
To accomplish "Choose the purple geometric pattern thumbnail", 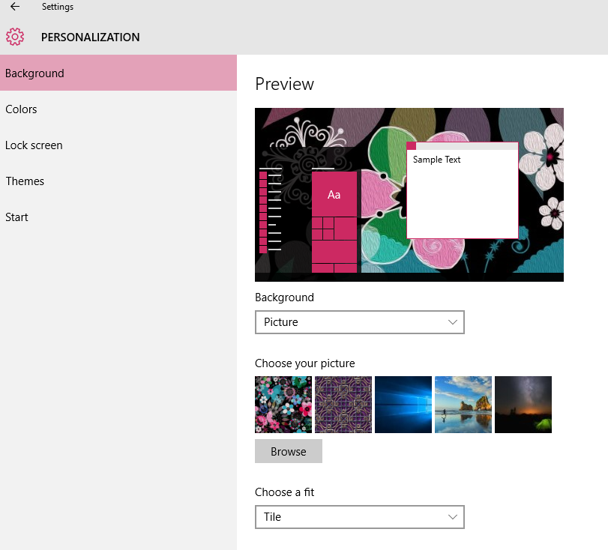I will tap(343, 405).
